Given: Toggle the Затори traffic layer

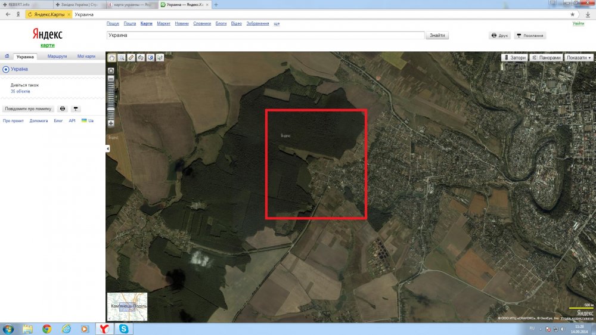Looking at the screenshot, I should (x=515, y=57).
